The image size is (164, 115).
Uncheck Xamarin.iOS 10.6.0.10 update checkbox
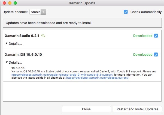(x=156, y=55)
